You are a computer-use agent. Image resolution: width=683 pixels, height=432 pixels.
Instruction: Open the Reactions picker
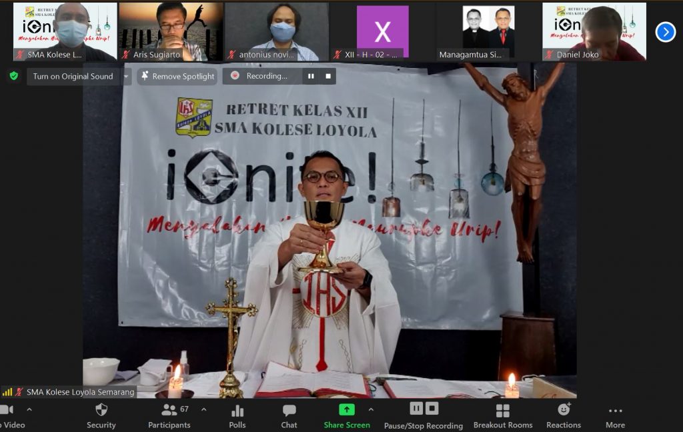pos(564,416)
